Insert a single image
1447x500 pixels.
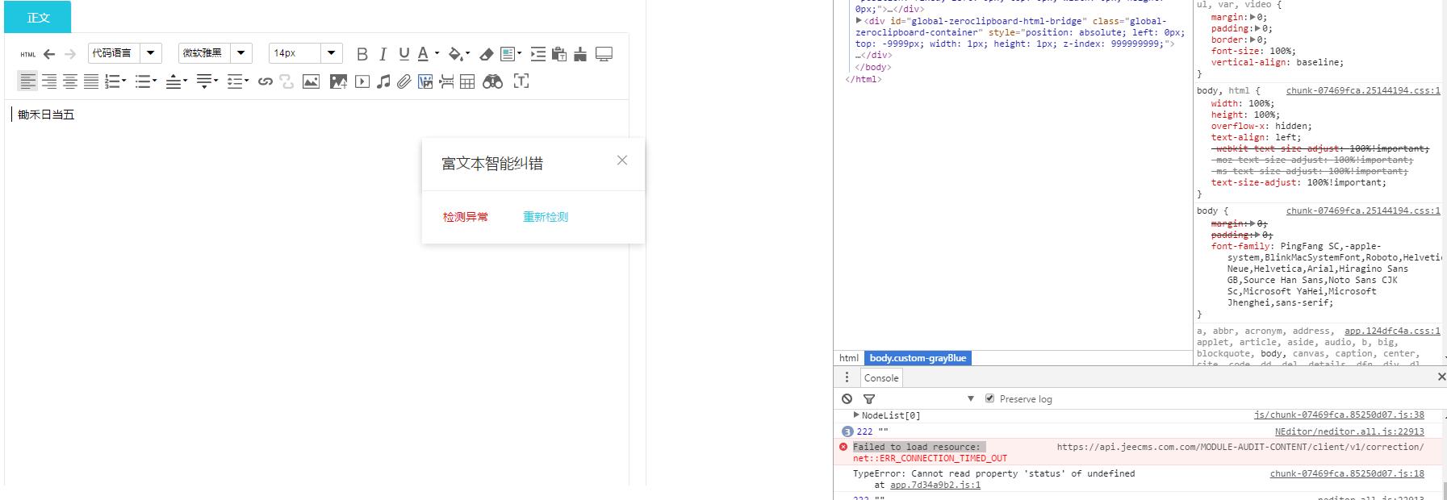click(x=311, y=81)
